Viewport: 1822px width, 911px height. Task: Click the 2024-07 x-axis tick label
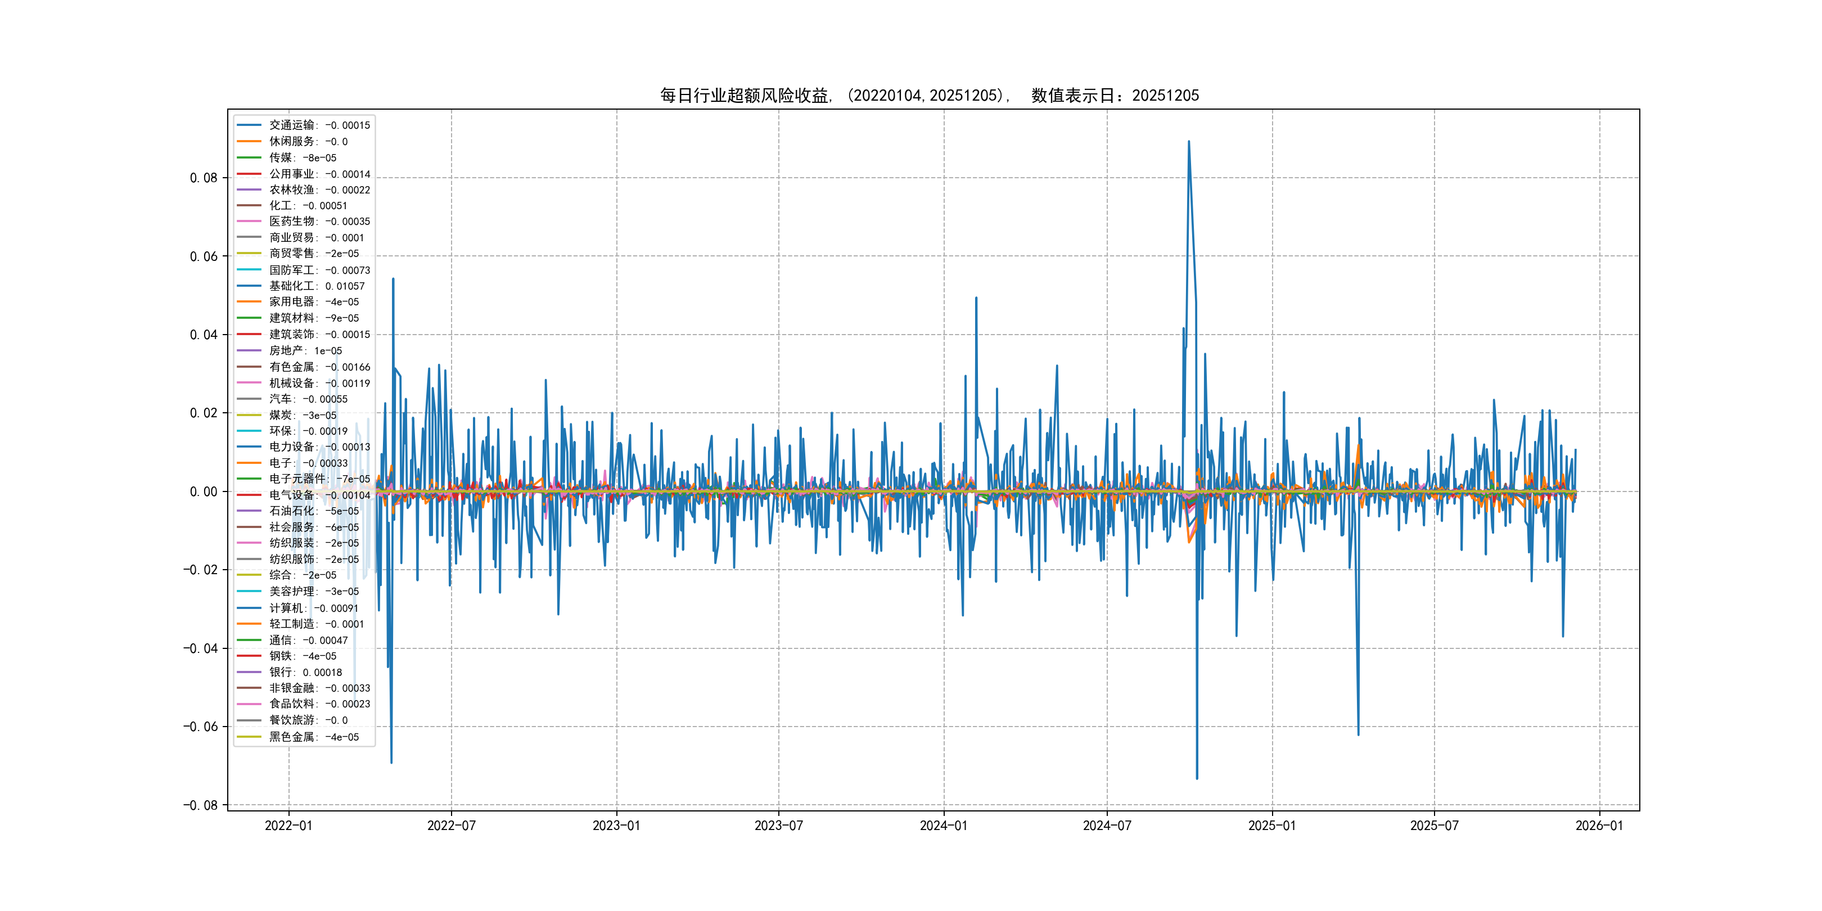coord(1107,826)
